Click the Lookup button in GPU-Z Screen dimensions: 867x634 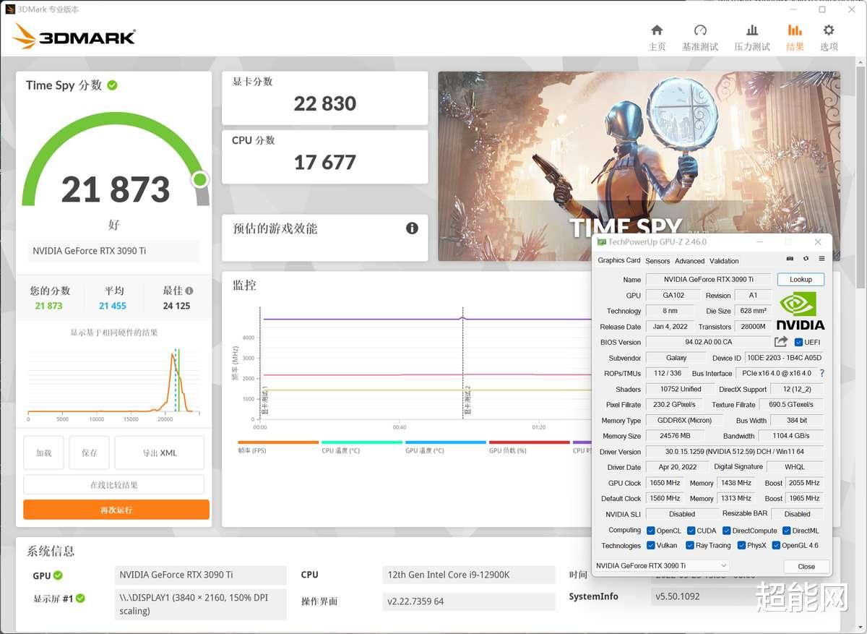[x=801, y=279]
